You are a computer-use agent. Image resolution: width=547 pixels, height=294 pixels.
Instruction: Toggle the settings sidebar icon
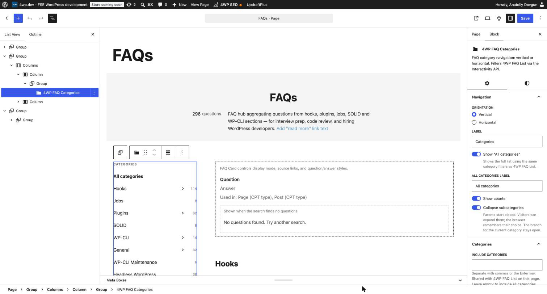point(510,18)
